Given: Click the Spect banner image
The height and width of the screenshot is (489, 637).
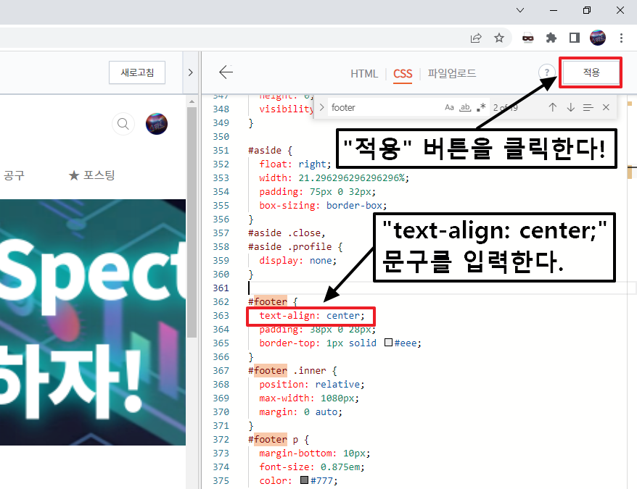Looking at the screenshot, I should click(93, 322).
